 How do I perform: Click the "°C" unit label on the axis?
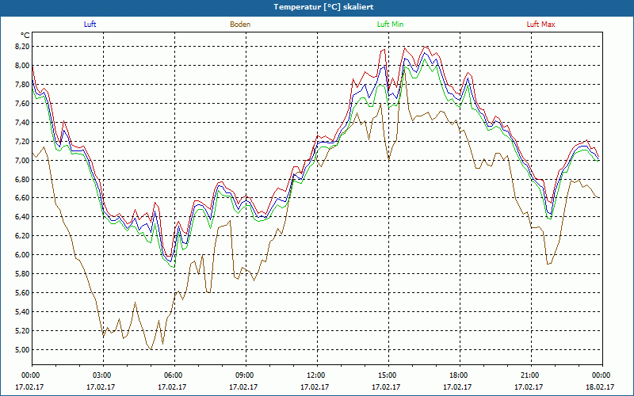tap(25, 36)
